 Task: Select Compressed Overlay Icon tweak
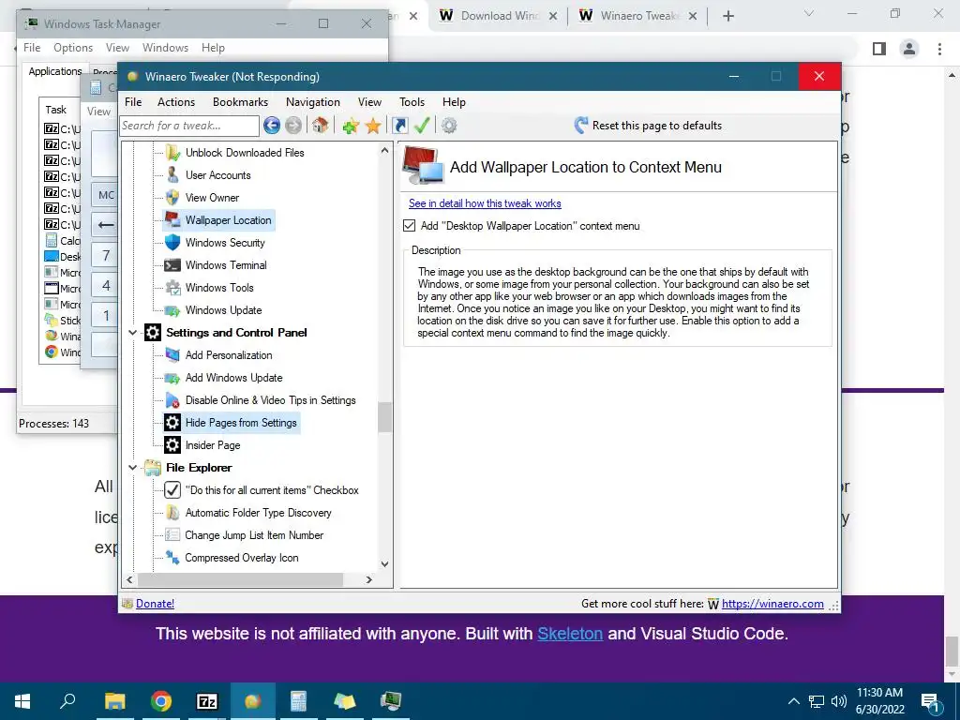(241, 558)
